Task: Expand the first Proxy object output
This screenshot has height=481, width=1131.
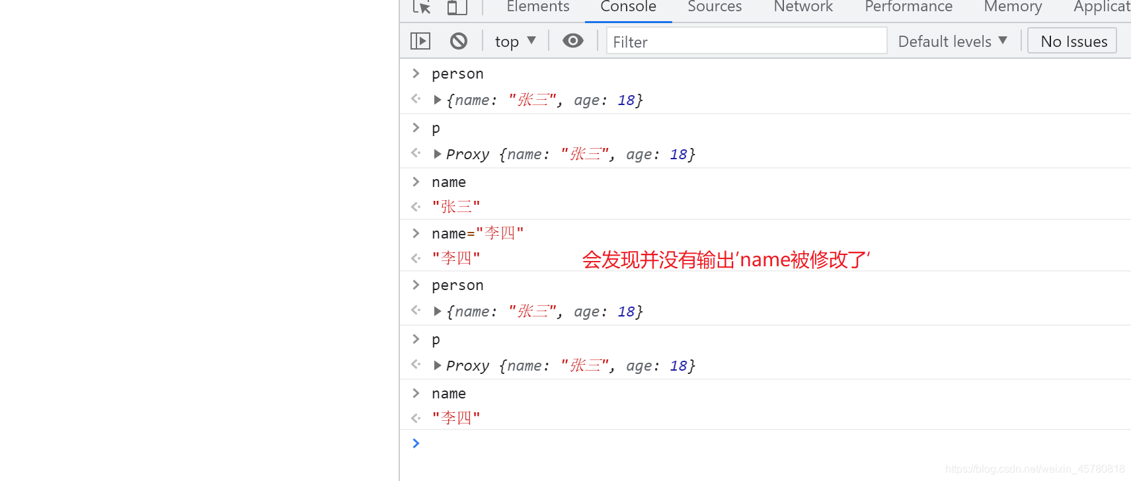Action: pyautogui.click(x=437, y=155)
